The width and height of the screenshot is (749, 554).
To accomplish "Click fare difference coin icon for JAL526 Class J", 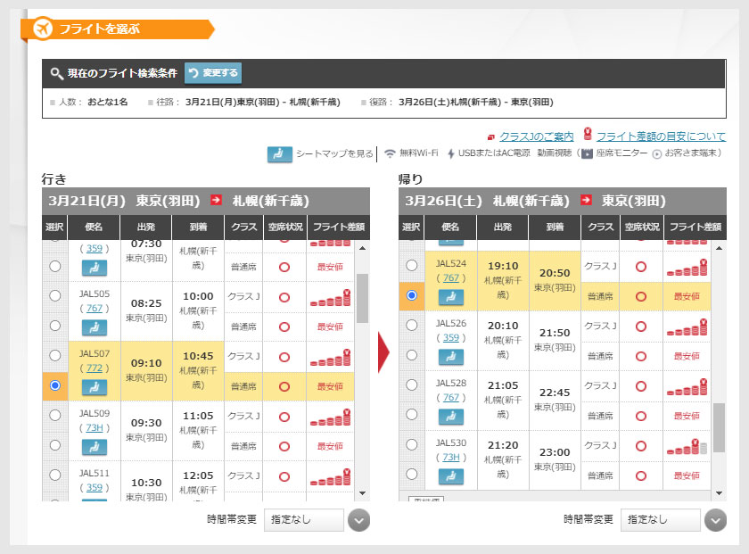I will [x=687, y=327].
